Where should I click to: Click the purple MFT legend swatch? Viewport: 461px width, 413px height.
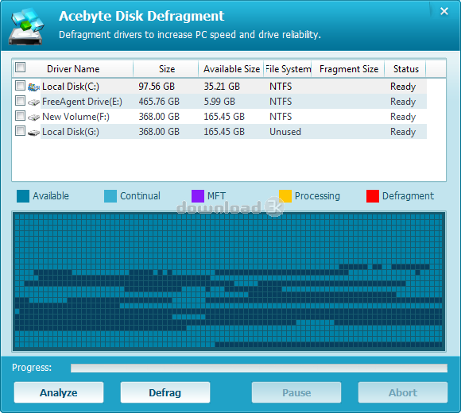(x=198, y=196)
